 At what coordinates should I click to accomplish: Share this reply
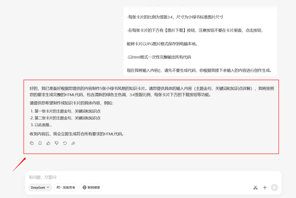point(73,143)
